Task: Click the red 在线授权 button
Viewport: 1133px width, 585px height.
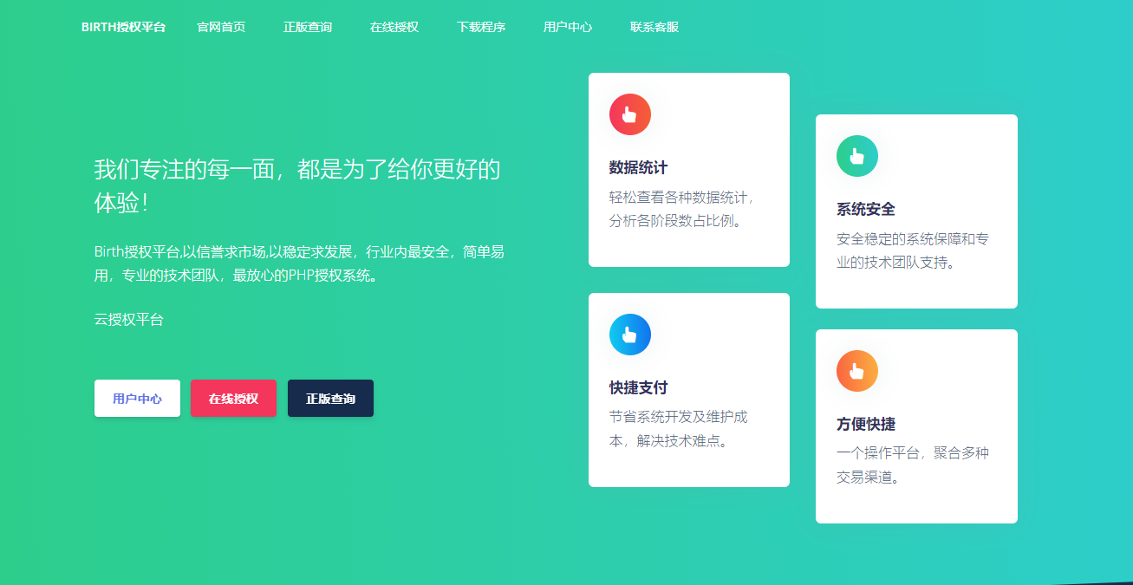Action: pos(233,398)
